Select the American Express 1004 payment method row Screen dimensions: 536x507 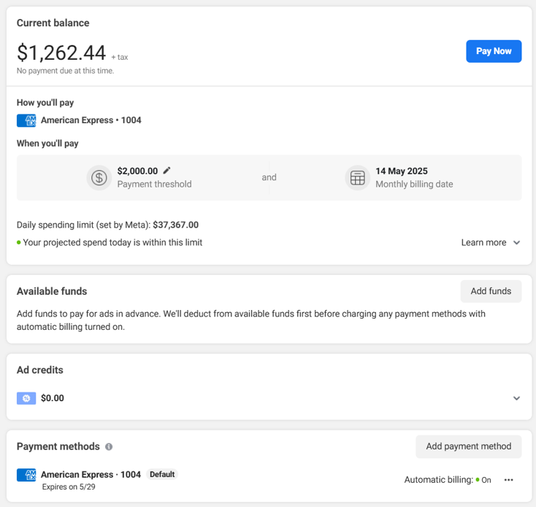(269, 480)
